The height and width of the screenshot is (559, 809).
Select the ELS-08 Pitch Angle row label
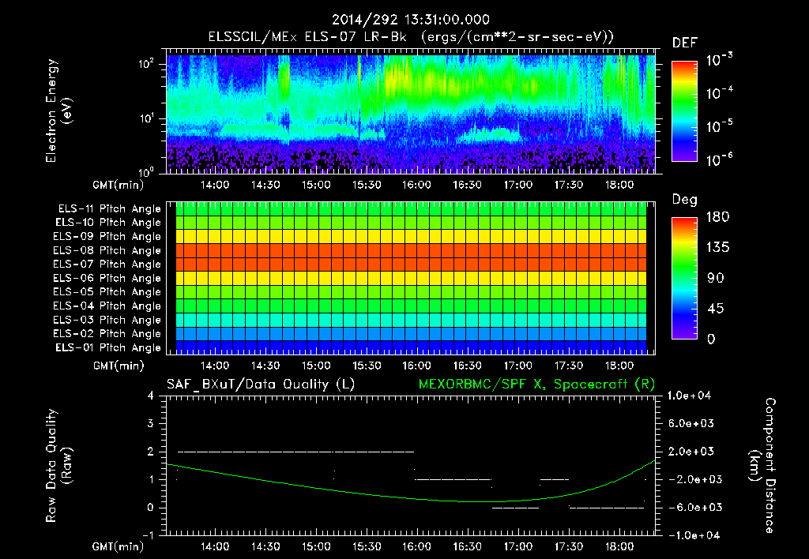pos(107,250)
